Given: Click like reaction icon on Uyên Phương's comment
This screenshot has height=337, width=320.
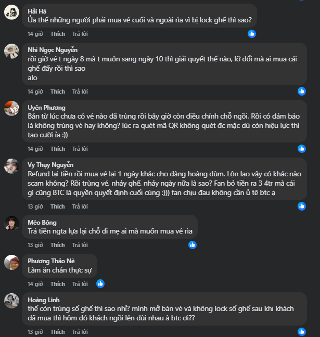Looking at the screenshot, I should (301, 149).
